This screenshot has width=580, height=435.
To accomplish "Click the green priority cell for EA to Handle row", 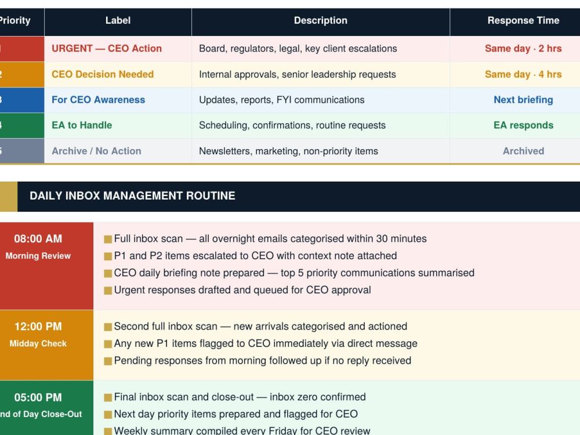I will coord(22,125).
